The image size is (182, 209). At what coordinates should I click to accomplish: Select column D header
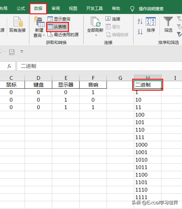38,78
